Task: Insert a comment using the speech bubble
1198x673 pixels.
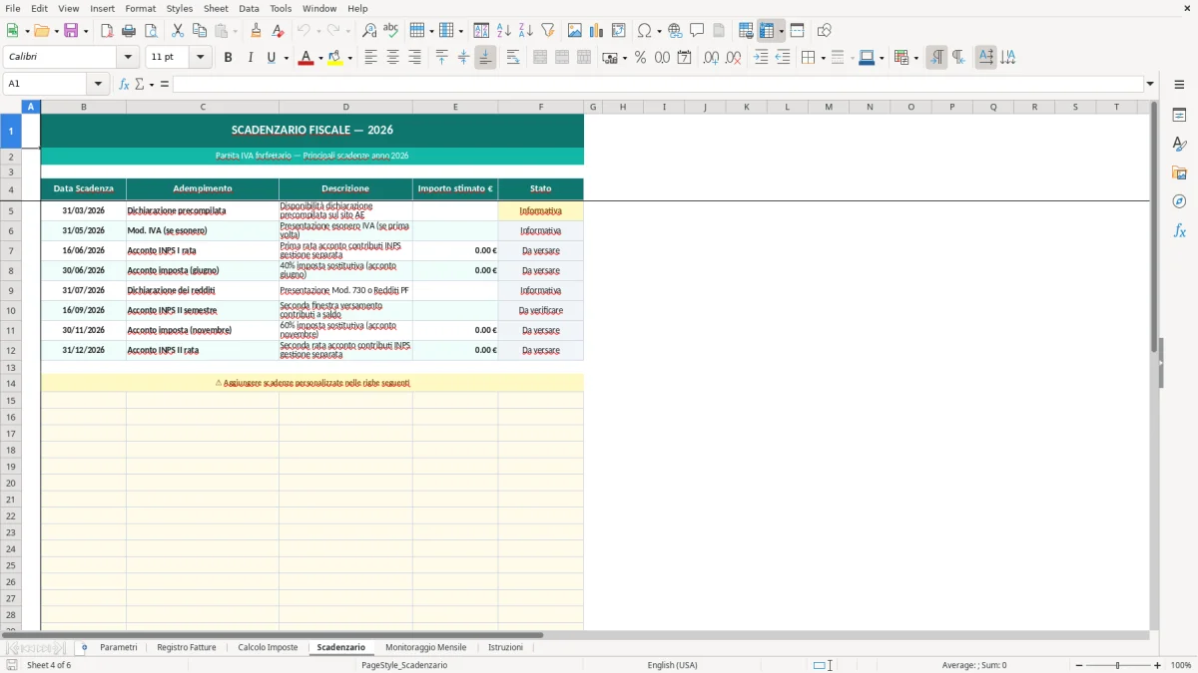Action: tap(698, 31)
